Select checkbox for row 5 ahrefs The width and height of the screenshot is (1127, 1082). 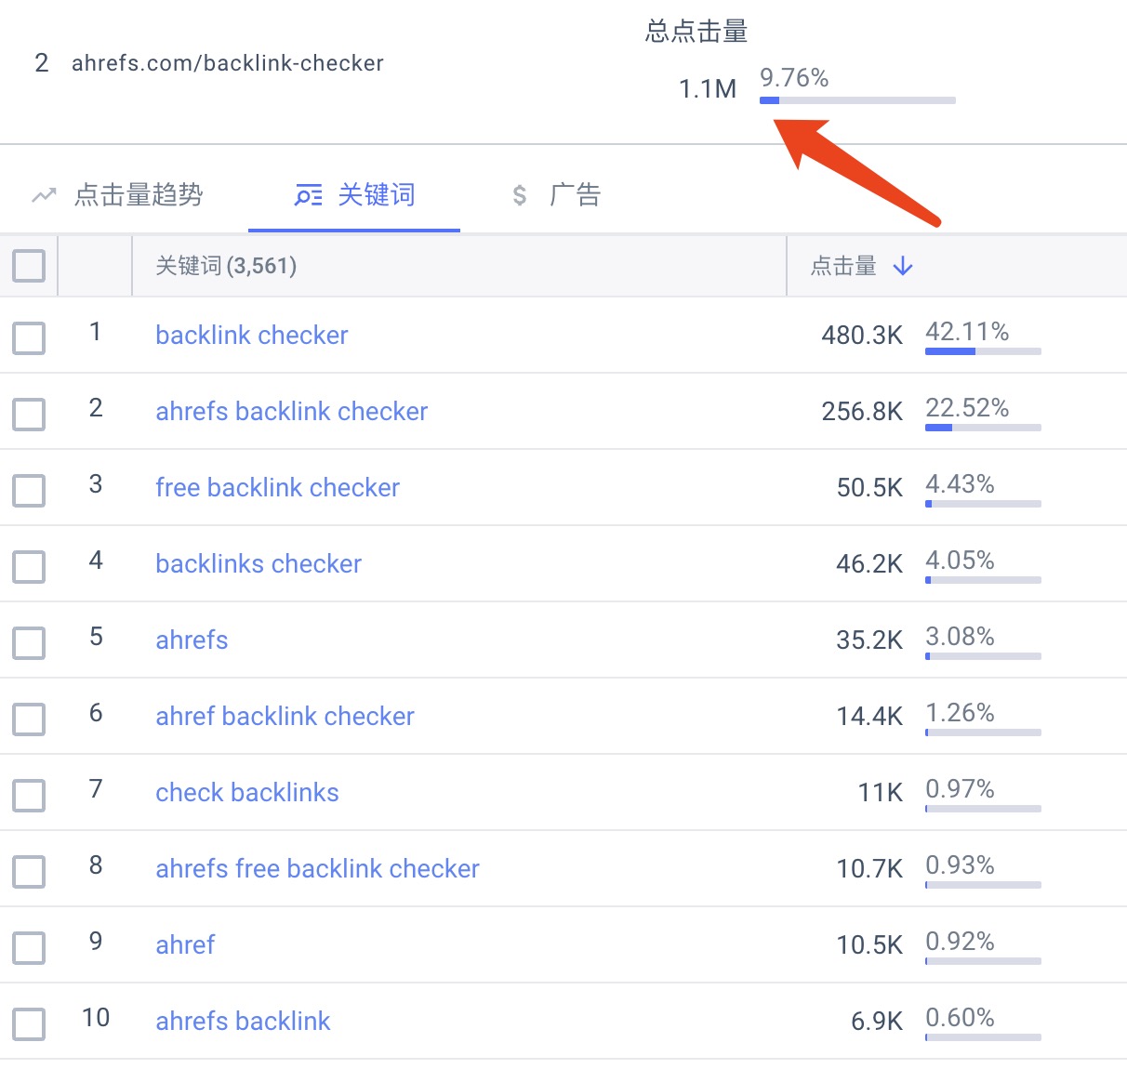pos(29,643)
